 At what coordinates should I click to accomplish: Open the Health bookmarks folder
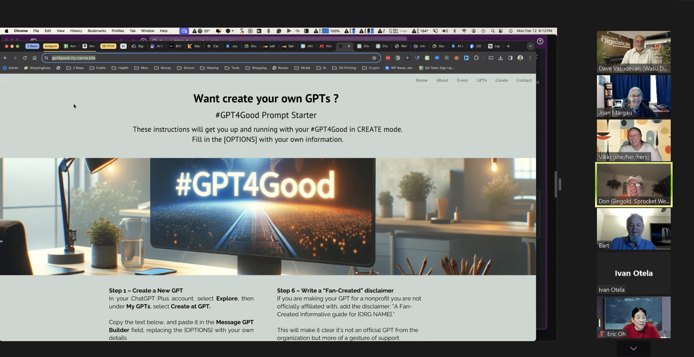click(x=120, y=68)
